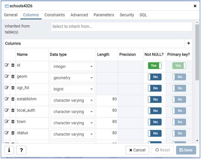The width and height of the screenshot is (201, 159).
Task: Toggle Not NULL for local_auth column
Action: [155, 111]
